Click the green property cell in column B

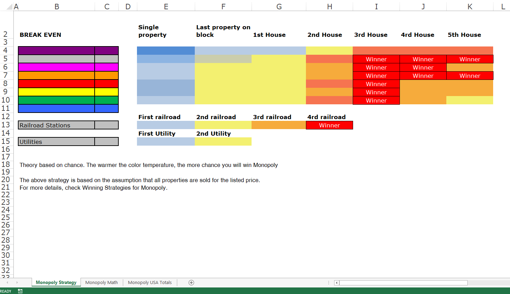(x=56, y=100)
